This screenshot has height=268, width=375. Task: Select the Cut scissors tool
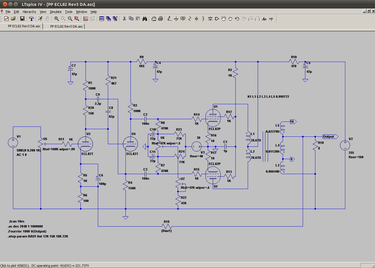[124, 19]
